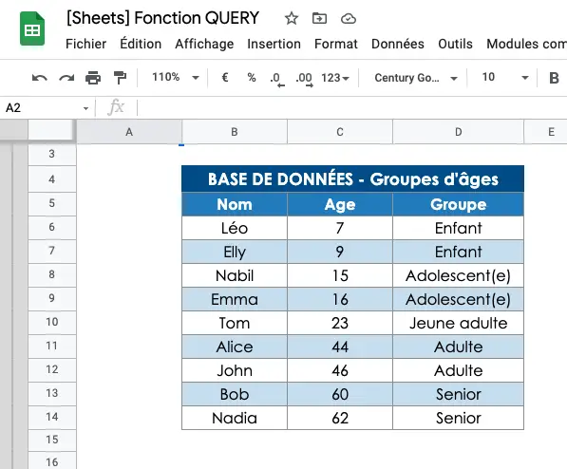Open the 123 number formats dropdown

click(x=335, y=78)
